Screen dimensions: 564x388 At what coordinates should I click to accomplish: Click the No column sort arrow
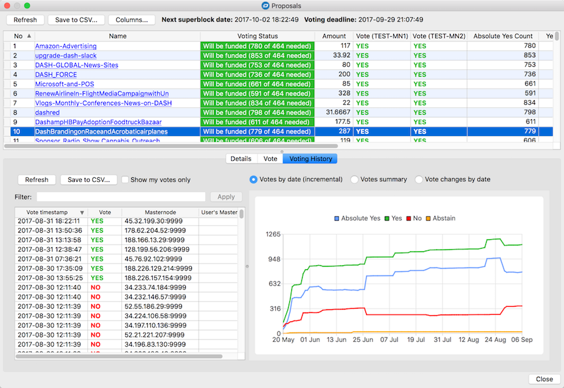29,36
